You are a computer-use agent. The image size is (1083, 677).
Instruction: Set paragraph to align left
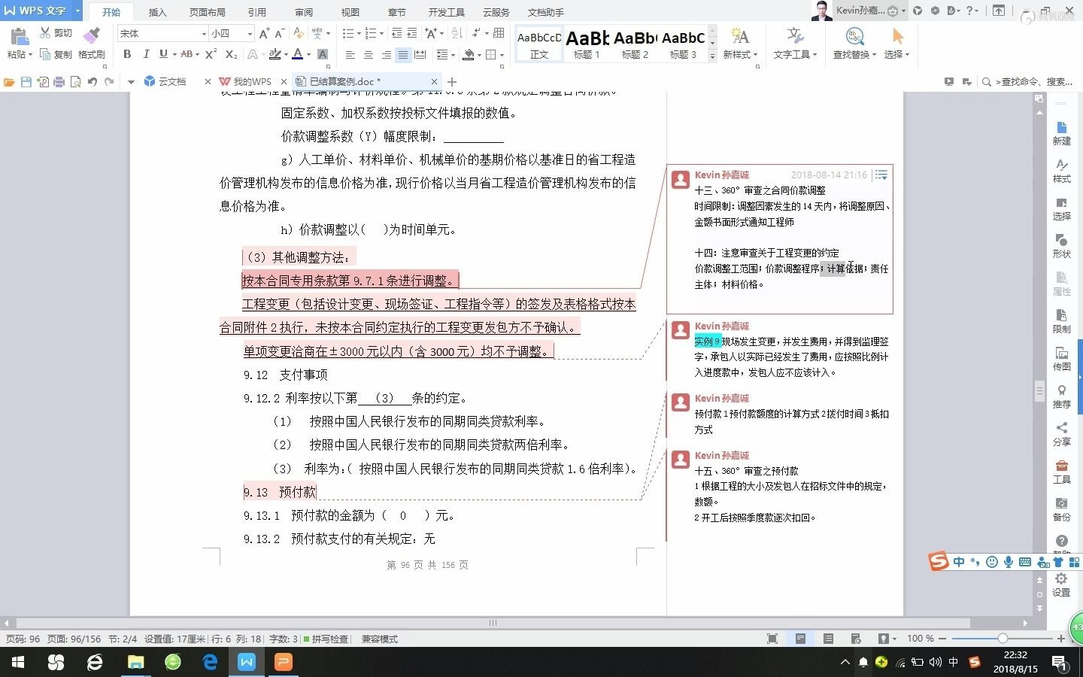[350, 54]
